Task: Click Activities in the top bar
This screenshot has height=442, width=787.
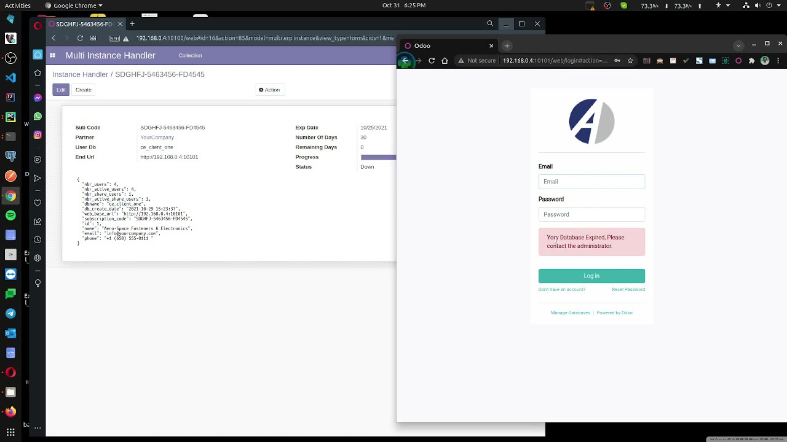Action: [17, 6]
